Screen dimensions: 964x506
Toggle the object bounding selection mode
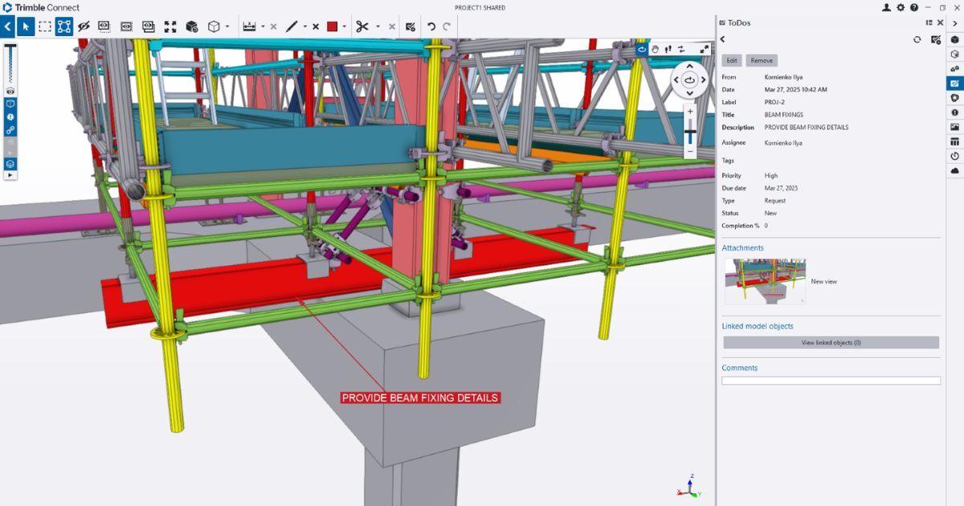[x=64, y=26]
